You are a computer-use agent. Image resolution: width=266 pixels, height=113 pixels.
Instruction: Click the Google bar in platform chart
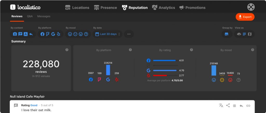tap(108, 70)
